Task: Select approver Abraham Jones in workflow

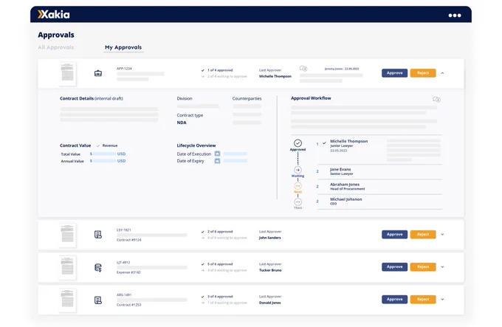Action: pos(345,185)
